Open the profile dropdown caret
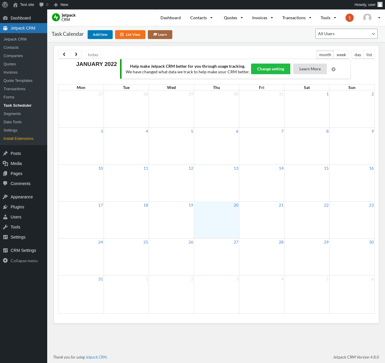The height and width of the screenshot is (363, 385). tap(379, 18)
